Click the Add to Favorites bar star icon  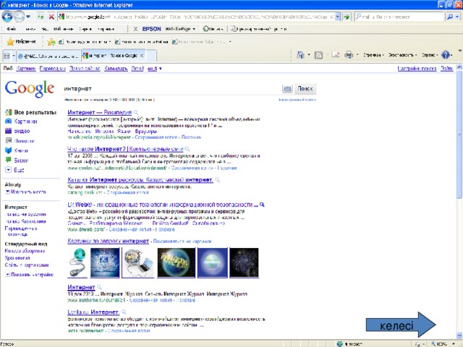(51, 42)
